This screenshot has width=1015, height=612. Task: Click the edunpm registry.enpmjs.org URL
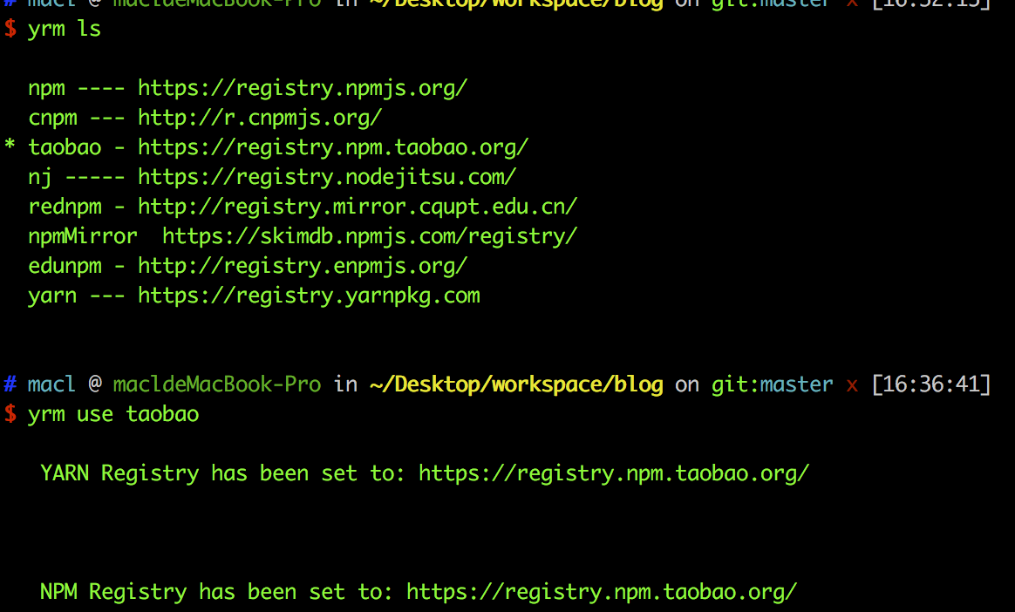pyautogui.click(x=303, y=266)
